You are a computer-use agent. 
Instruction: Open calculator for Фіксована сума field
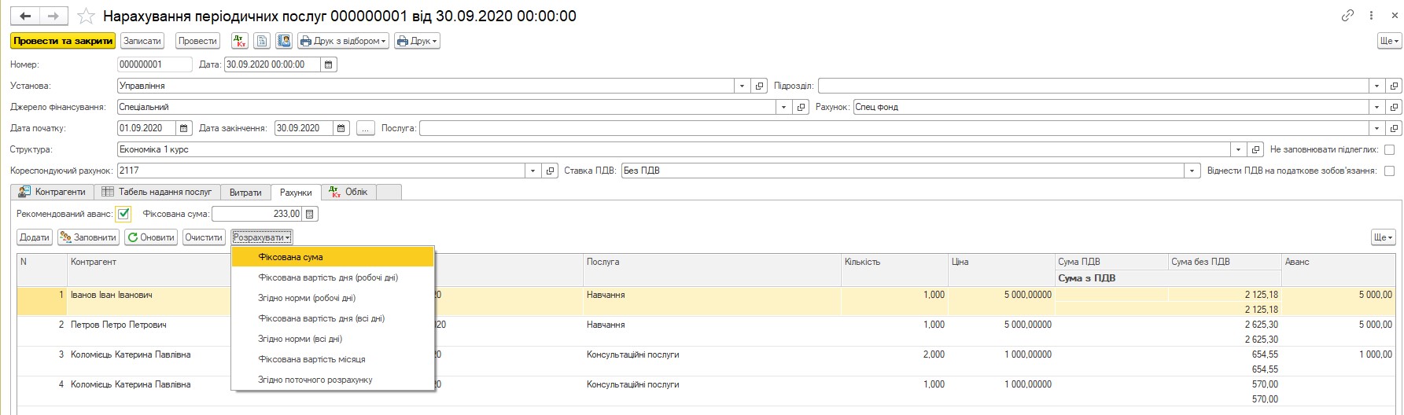[310, 214]
